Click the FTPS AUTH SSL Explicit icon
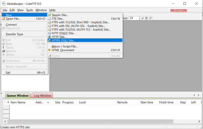Image resolution: width=203 pixels, height=129 pixels. tap(49, 26)
